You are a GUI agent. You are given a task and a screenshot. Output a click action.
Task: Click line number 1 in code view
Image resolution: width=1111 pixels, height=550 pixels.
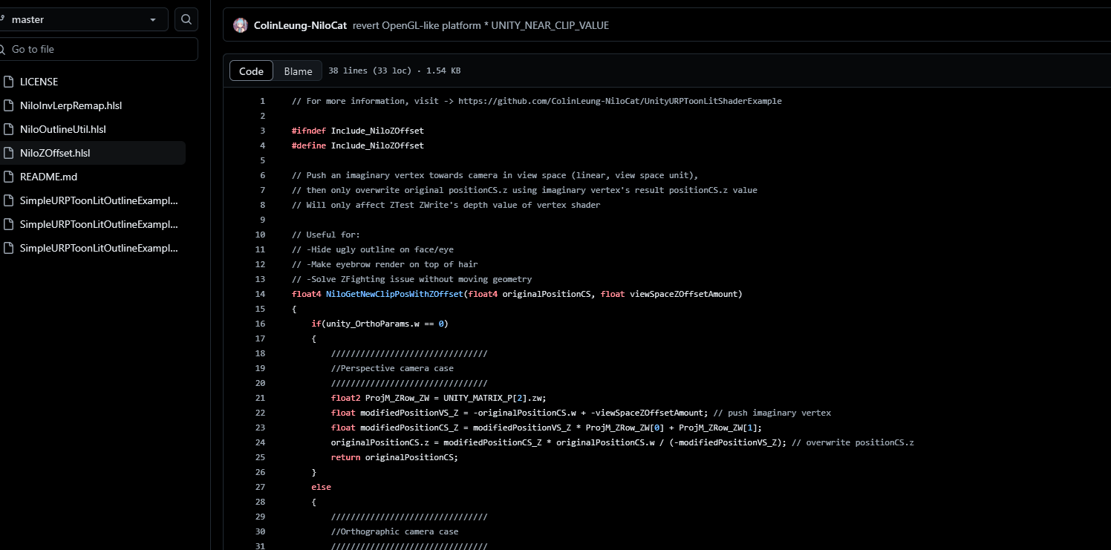coord(262,101)
